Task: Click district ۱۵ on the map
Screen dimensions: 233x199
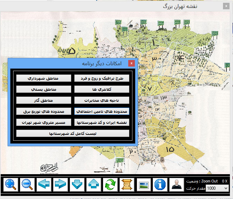Action: [170, 149]
